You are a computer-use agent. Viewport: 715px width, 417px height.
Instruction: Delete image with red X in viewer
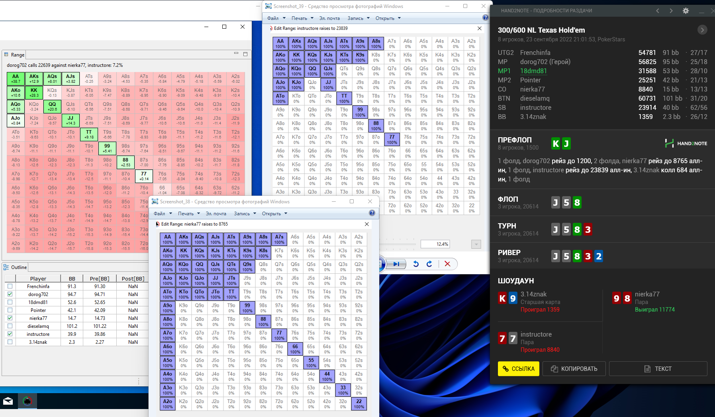tap(447, 264)
